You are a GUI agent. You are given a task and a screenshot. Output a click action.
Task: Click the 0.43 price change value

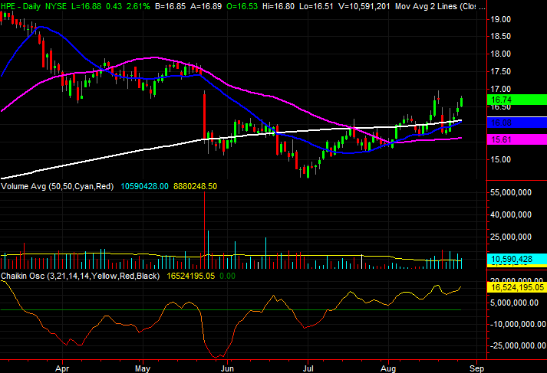pyautogui.click(x=114, y=6)
